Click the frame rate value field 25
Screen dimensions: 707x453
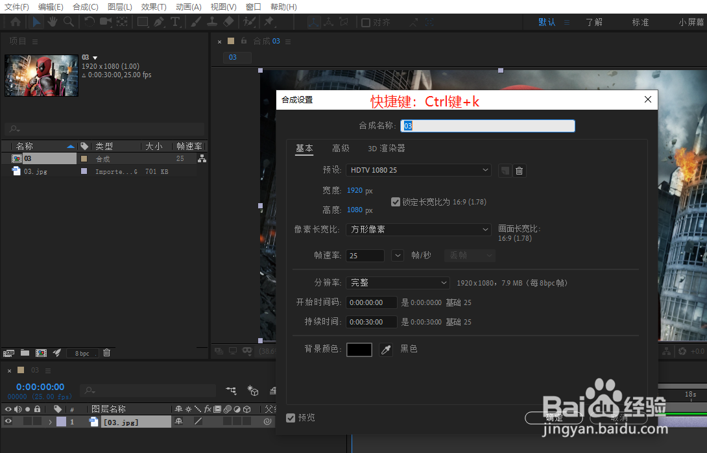(x=365, y=255)
